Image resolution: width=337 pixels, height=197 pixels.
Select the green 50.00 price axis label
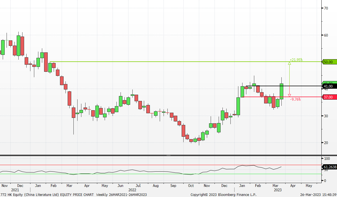329,62
